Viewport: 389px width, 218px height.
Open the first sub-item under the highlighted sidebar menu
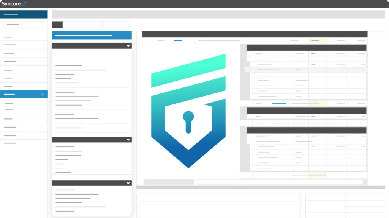(x=9, y=103)
